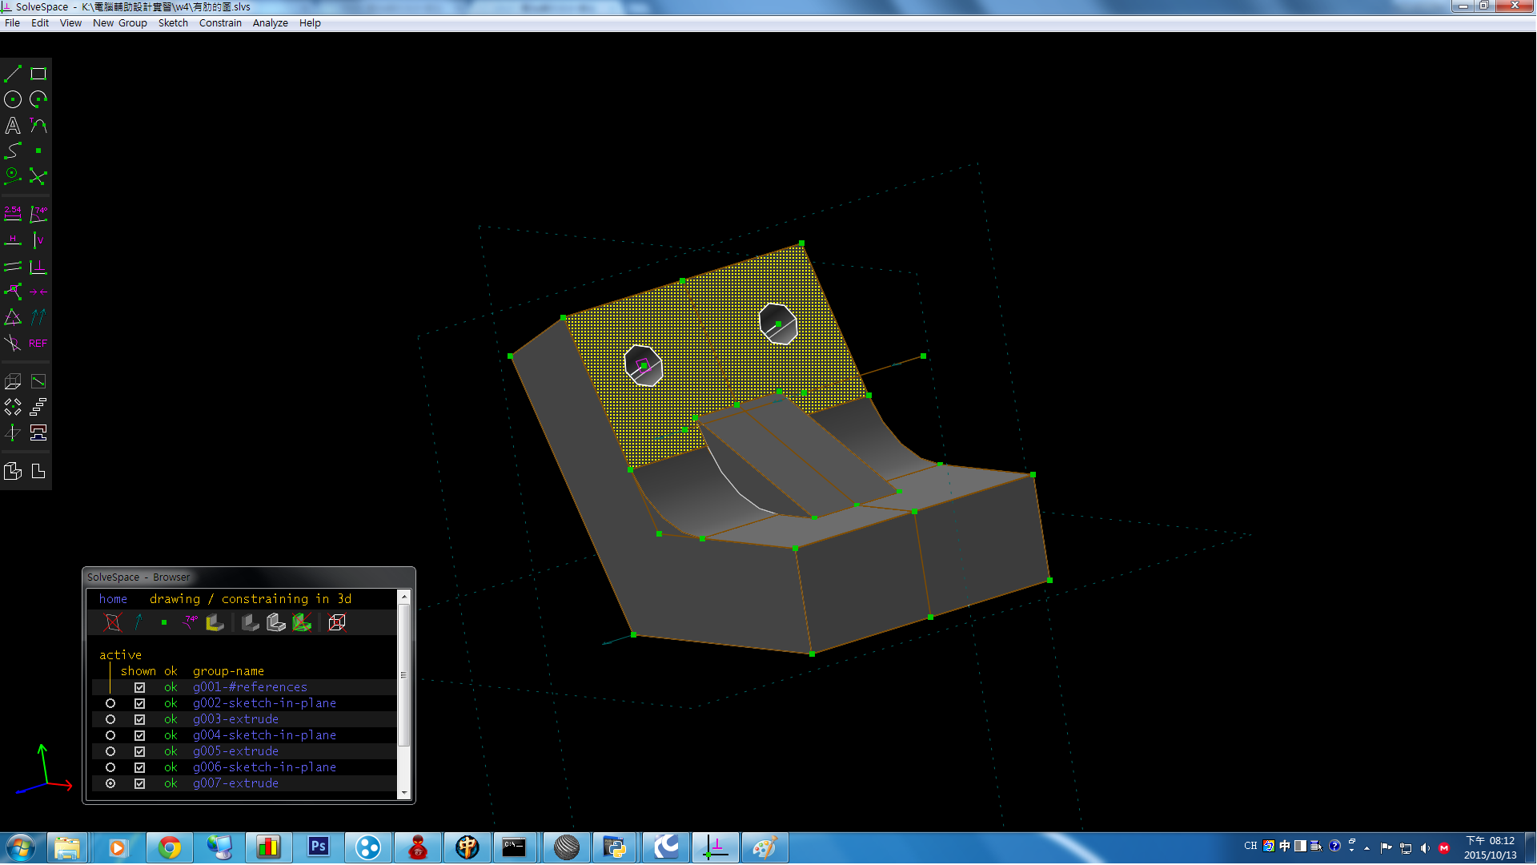Image resolution: width=1537 pixels, height=865 pixels.
Task: Create new extrude group from toolbar
Action: pyautogui.click(x=13, y=381)
